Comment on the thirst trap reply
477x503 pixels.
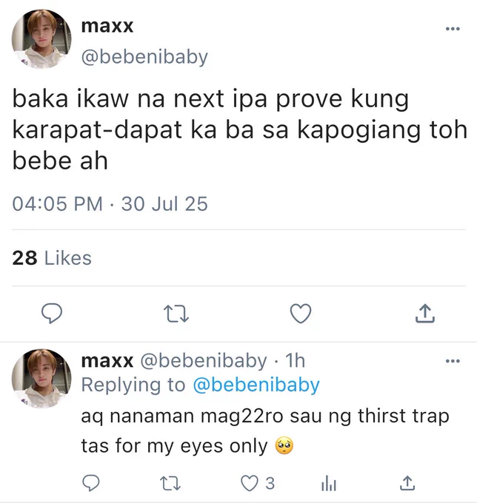pyautogui.click(x=91, y=483)
